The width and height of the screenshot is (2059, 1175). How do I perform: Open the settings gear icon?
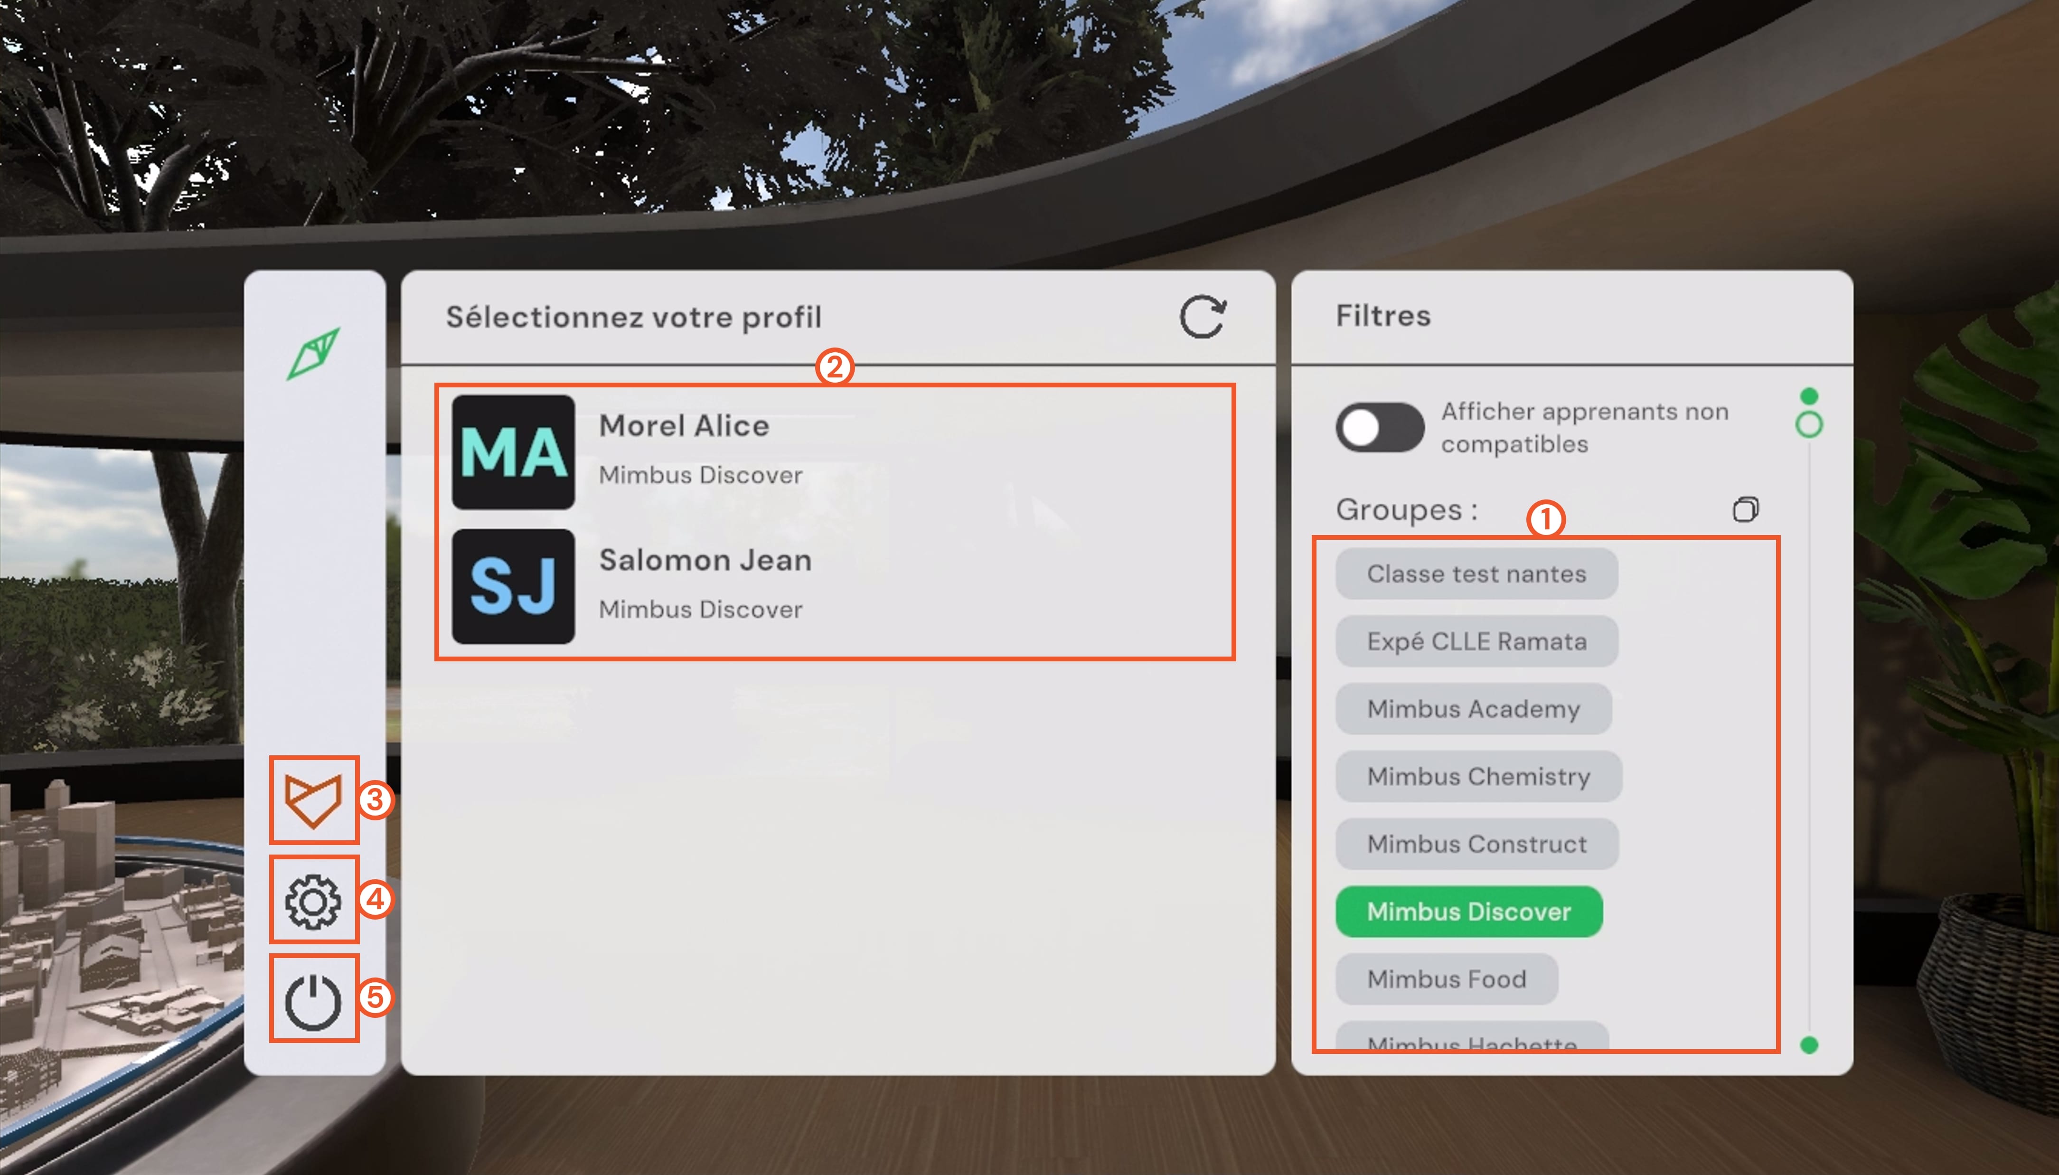314,901
